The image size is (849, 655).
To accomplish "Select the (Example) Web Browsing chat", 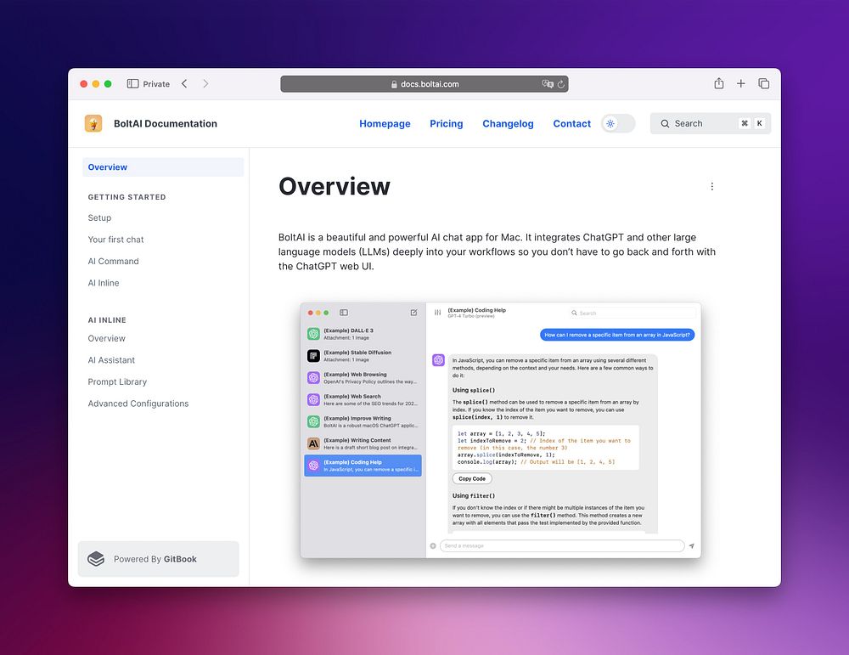I will tap(363, 377).
